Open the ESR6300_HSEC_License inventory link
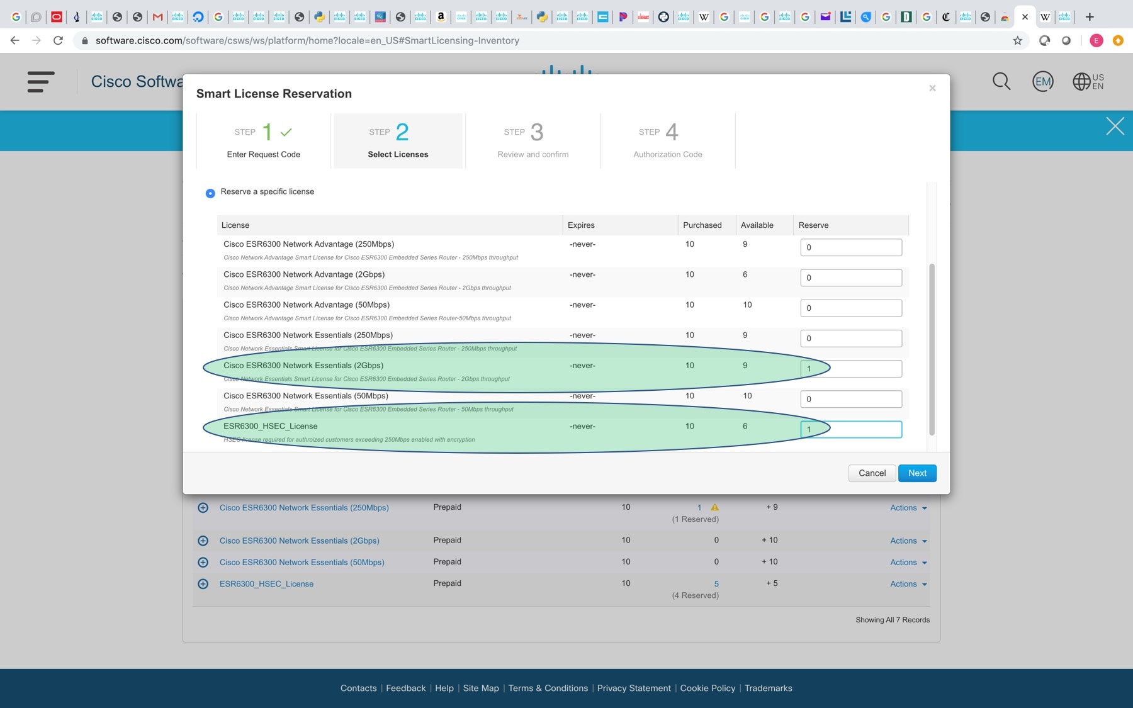This screenshot has height=708, width=1133. [266, 584]
